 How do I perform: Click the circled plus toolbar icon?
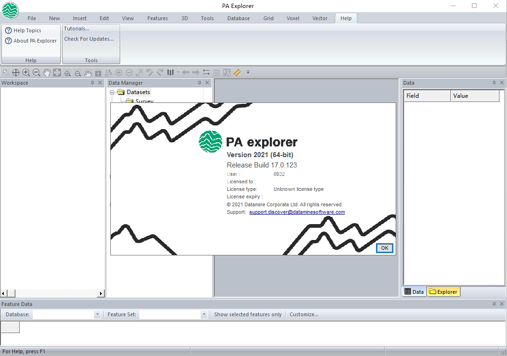point(119,73)
